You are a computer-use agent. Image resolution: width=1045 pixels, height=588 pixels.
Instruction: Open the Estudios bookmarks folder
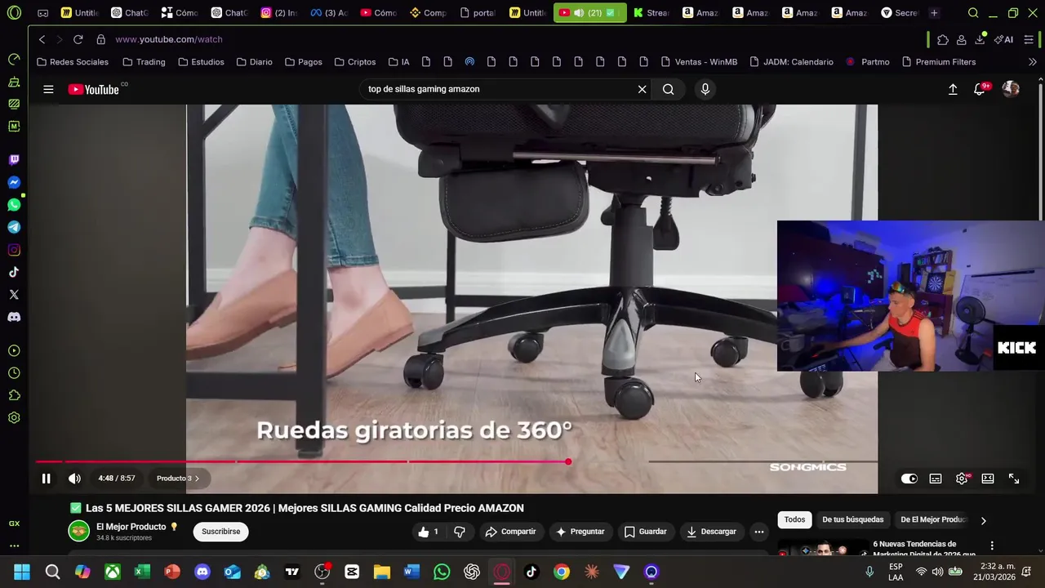click(x=201, y=62)
